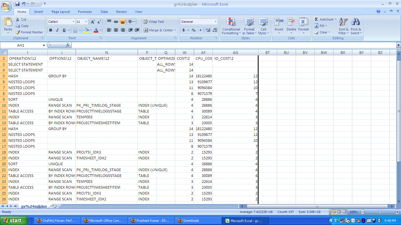
Task: Click the AutoSum sigma icon
Action: coord(316,19)
